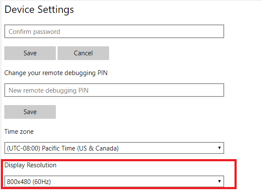Image resolution: width=262 pixels, height=190 pixels.
Task: Click the button right of the first Save
Action: pos(83,53)
